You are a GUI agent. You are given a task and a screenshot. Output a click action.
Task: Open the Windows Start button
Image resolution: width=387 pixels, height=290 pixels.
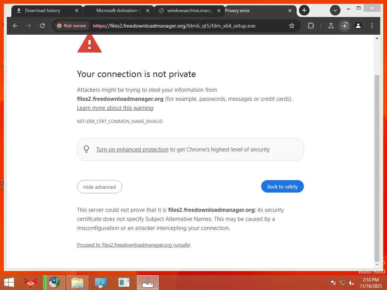(9, 282)
